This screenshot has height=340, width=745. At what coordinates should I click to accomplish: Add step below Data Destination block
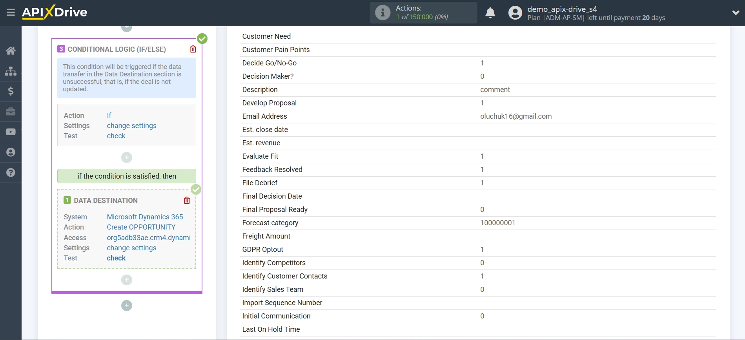[127, 280]
